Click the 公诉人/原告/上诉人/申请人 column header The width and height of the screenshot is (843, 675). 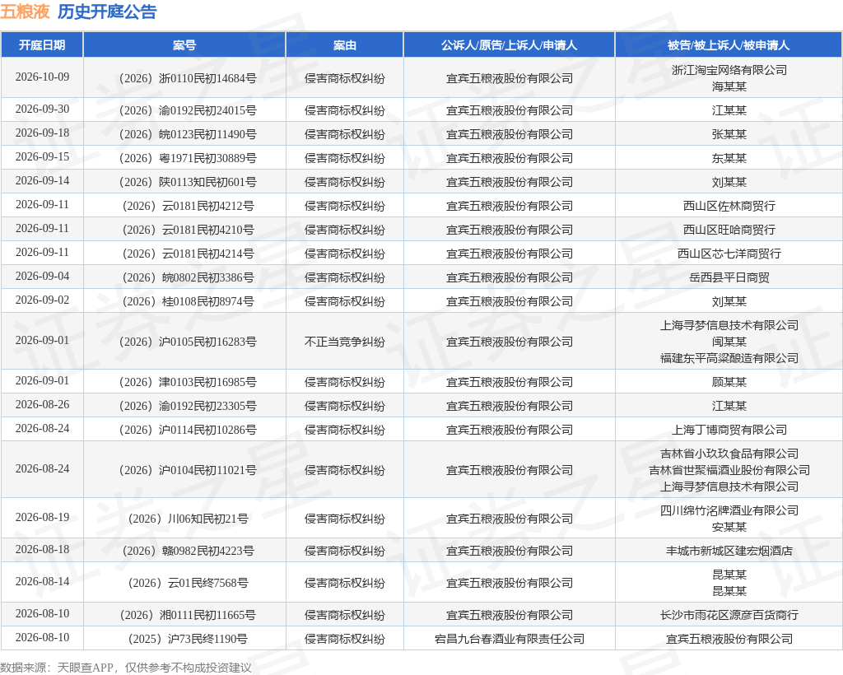pyautogui.click(x=509, y=45)
